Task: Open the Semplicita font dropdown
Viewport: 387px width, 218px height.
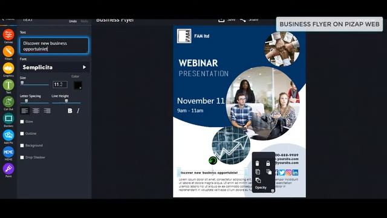Action: [54, 67]
